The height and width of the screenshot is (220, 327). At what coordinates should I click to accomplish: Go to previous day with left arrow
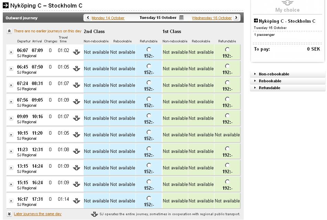click(88, 18)
